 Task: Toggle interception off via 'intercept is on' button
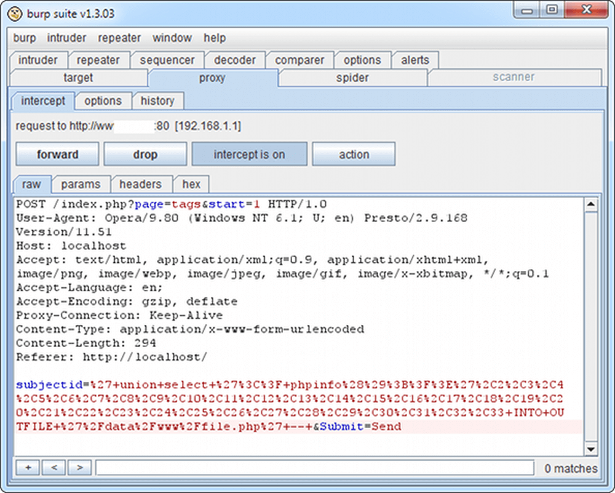249,154
